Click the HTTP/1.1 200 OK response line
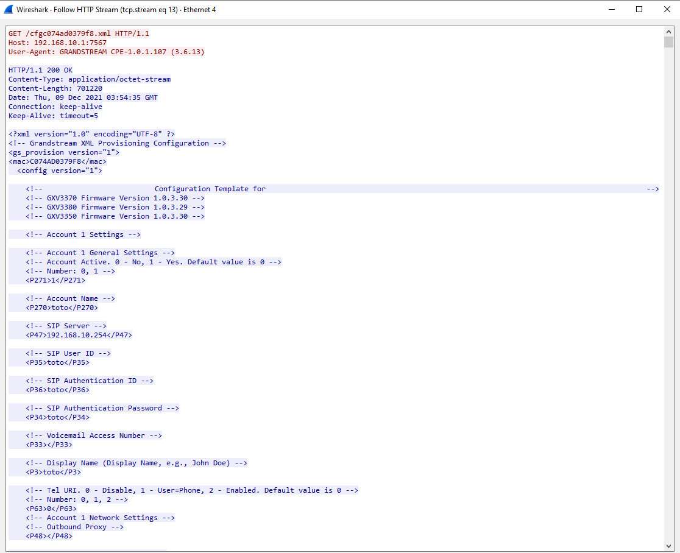This screenshot has width=680, height=553. pyautogui.click(x=40, y=70)
